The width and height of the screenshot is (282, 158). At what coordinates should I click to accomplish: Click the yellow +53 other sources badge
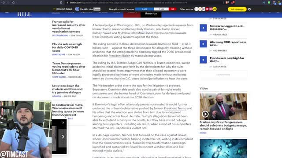[215, 9]
